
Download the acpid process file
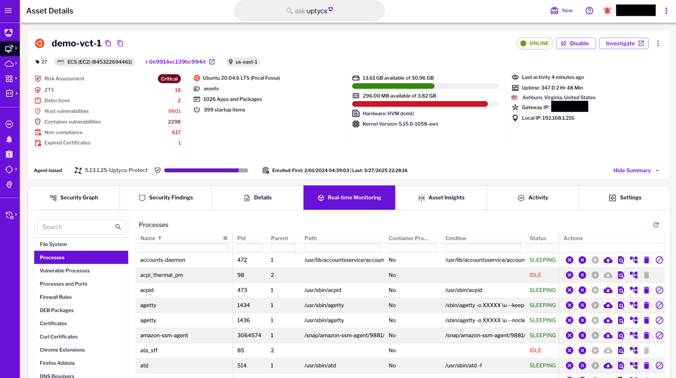tap(608, 290)
